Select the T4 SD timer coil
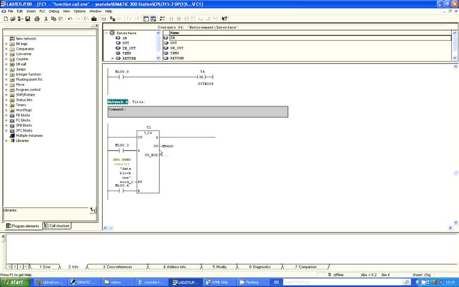Image resolution: width=459 pixels, height=287 pixels. [201, 77]
